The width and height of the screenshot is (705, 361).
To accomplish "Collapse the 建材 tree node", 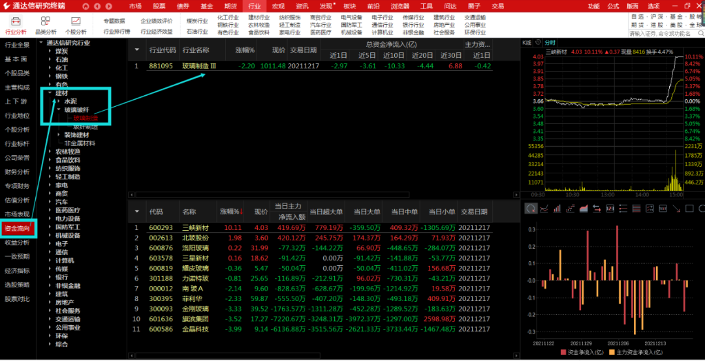I will tap(50, 93).
